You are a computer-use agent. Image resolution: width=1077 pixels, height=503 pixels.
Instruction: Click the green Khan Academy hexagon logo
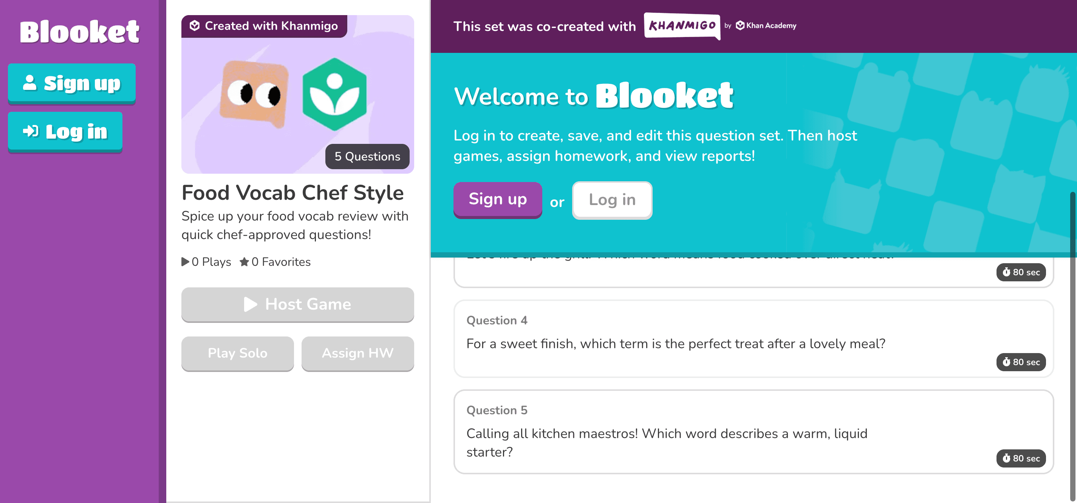tap(334, 94)
